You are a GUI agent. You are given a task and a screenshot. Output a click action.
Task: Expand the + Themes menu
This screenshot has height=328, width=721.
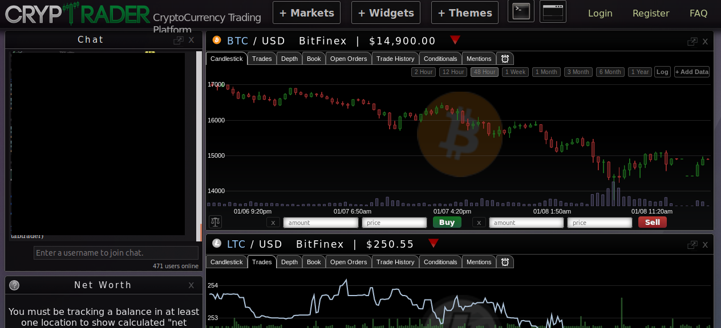(465, 13)
